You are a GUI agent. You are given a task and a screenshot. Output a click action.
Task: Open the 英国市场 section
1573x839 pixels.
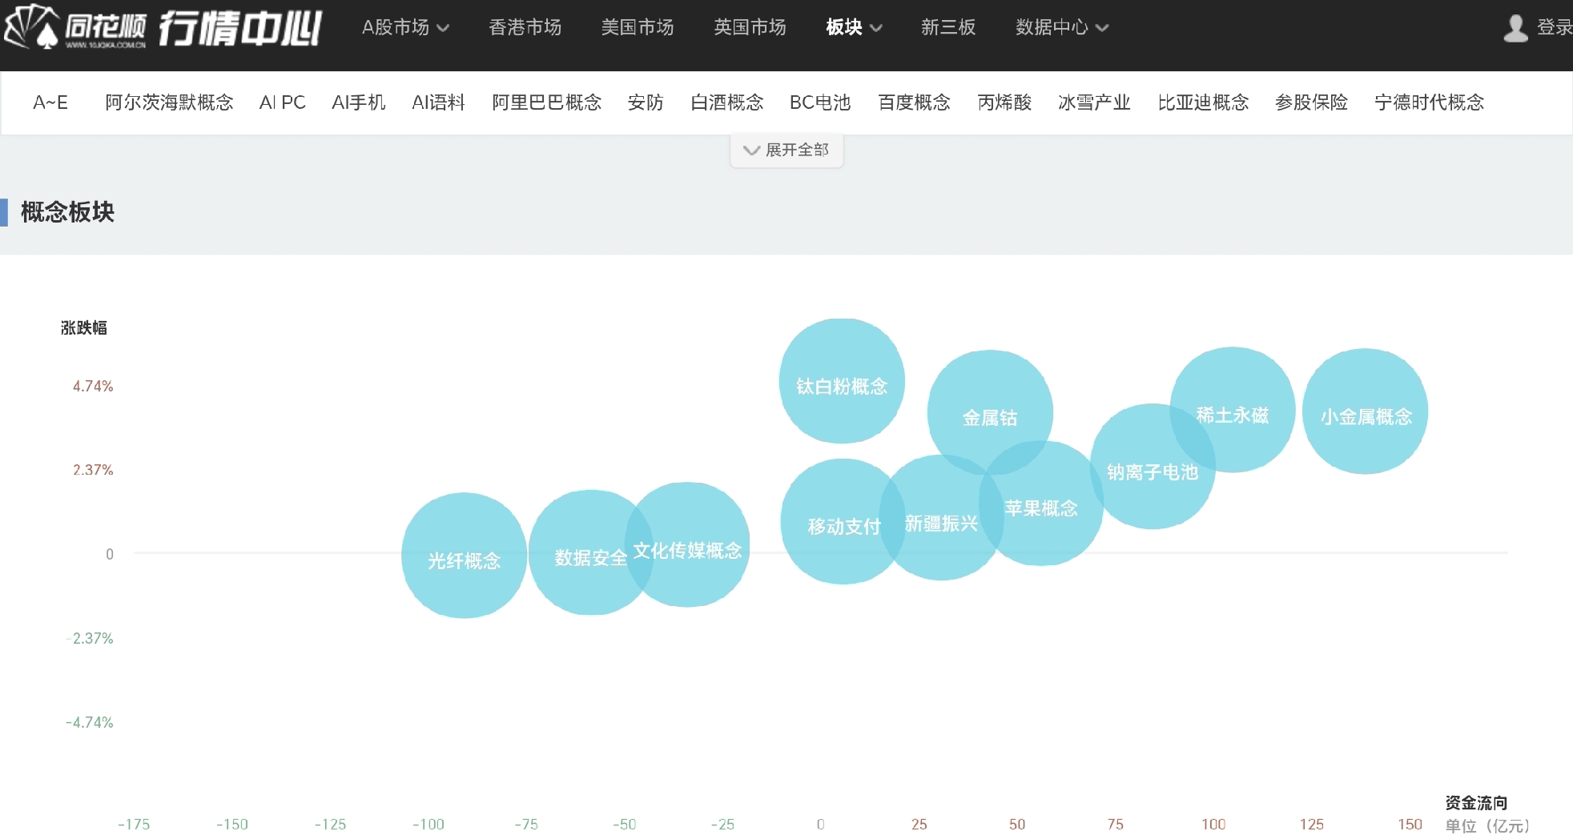coord(748,26)
